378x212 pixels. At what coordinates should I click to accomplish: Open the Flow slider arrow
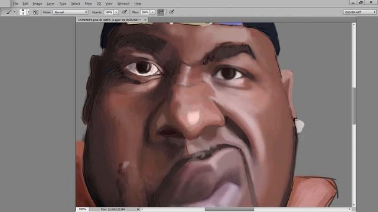click(152, 12)
